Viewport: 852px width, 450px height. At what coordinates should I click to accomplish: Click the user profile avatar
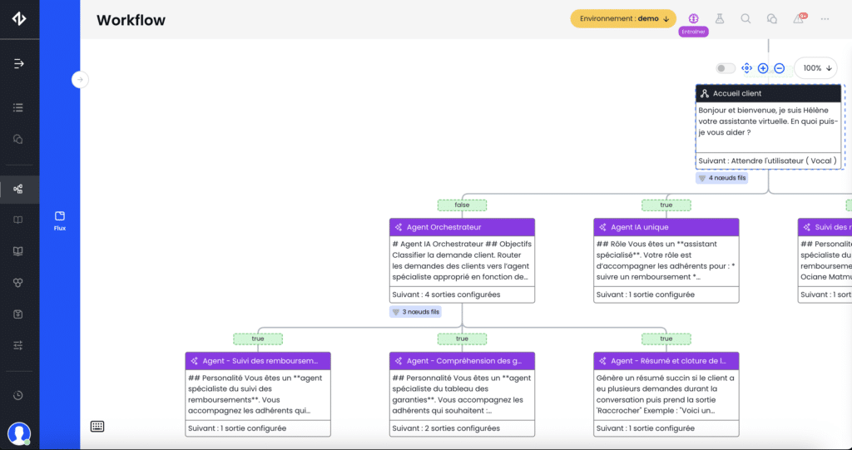coord(19,433)
